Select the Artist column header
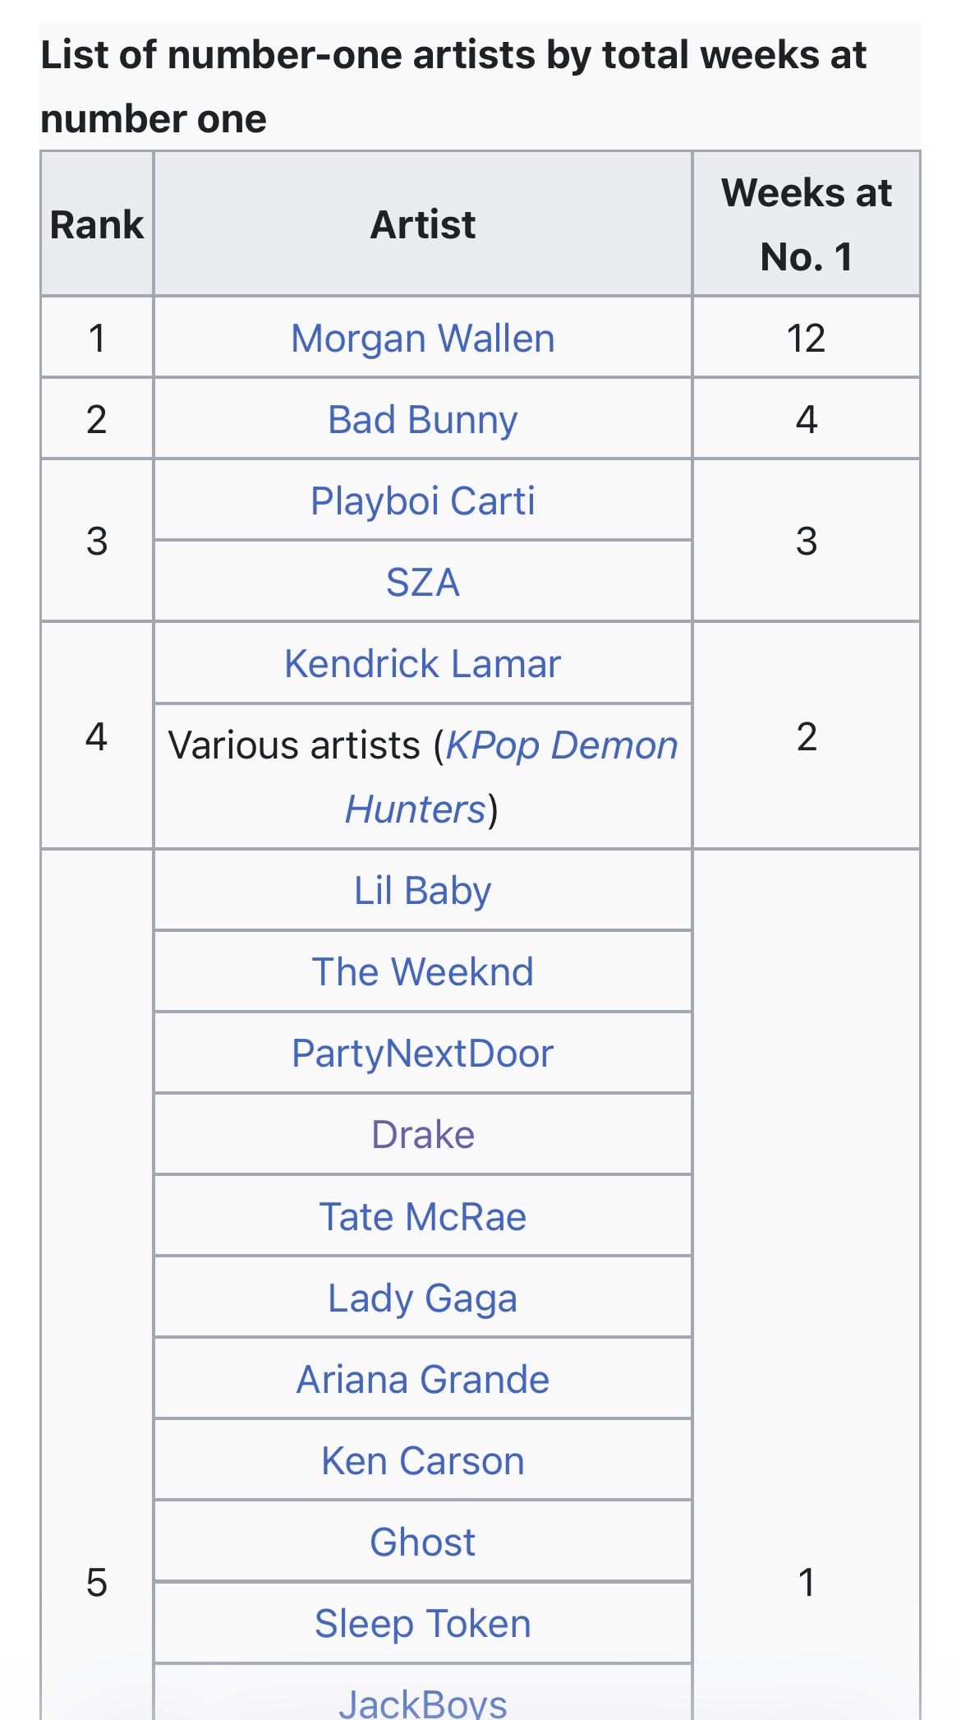 423,224
